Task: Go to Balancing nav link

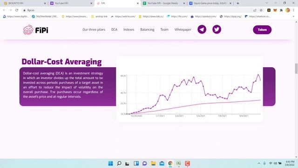Action: click(147, 29)
